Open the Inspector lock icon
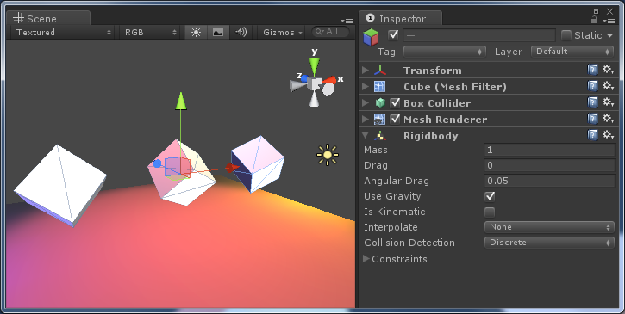Screen dimensions: 625x314 [594, 20]
